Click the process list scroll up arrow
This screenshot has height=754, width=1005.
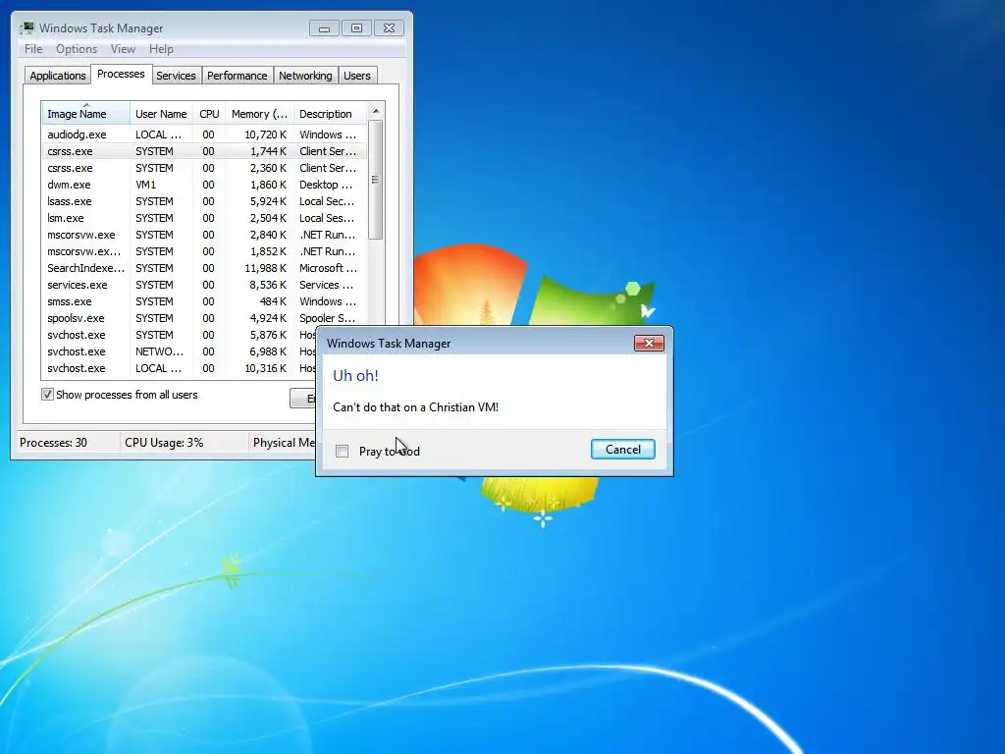[x=376, y=111]
